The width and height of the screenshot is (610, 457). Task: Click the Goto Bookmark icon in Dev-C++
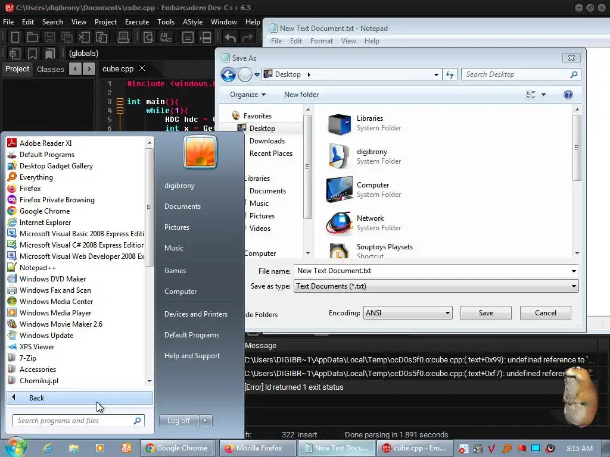(x=50, y=54)
